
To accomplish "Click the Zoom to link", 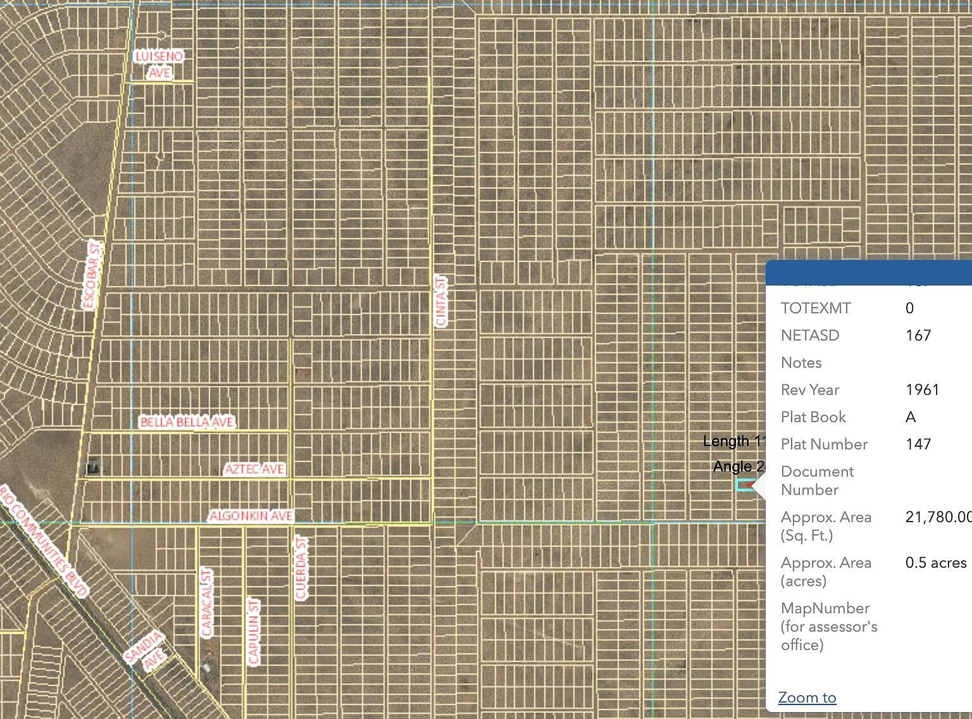I will click(807, 697).
